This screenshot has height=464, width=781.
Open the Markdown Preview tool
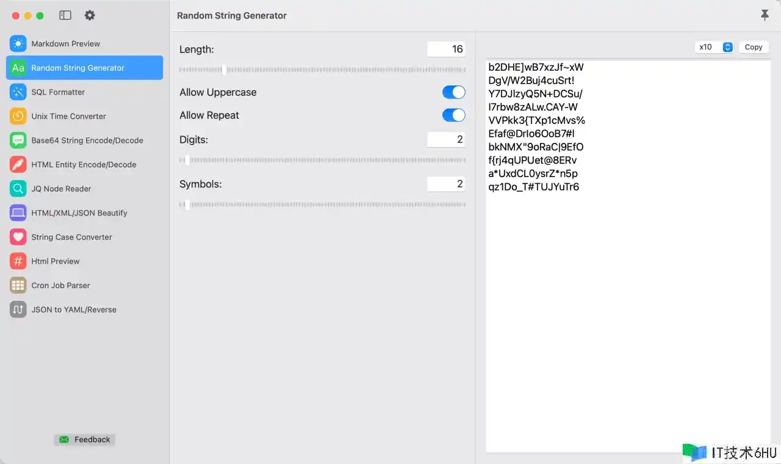pos(84,43)
